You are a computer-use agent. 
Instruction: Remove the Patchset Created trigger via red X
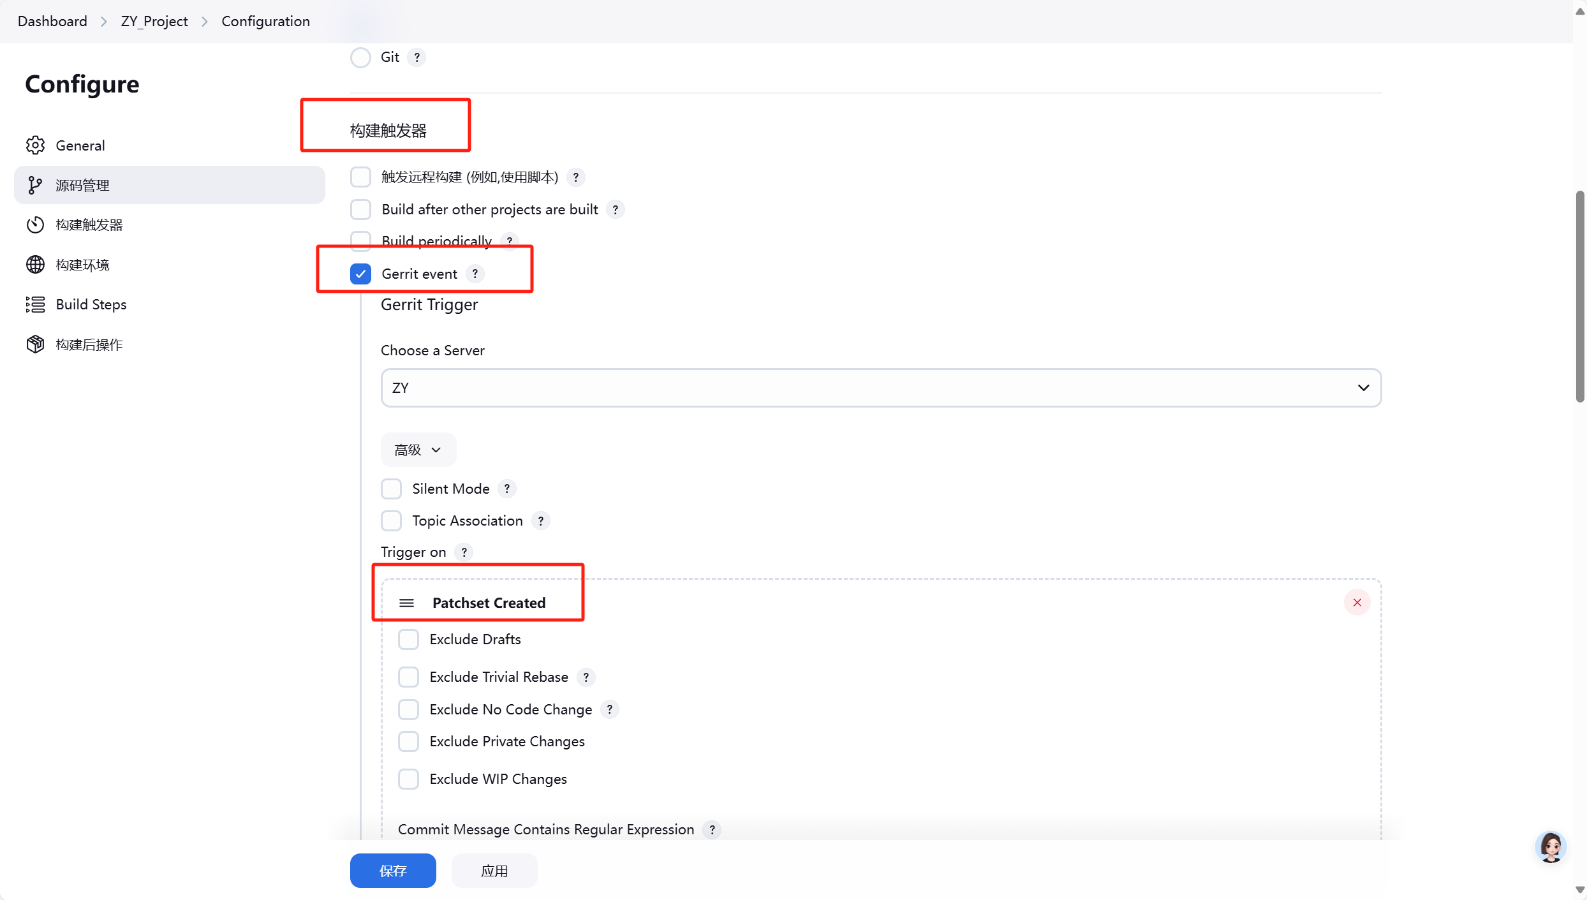click(1357, 602)
